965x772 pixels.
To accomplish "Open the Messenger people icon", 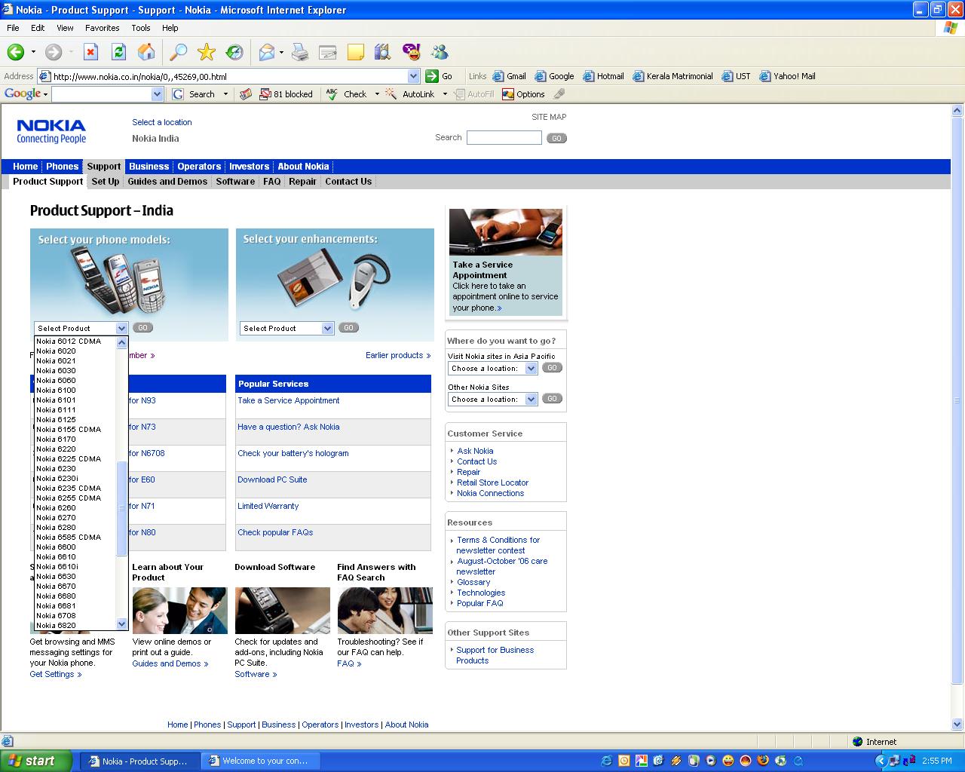I will click(440, 52).
